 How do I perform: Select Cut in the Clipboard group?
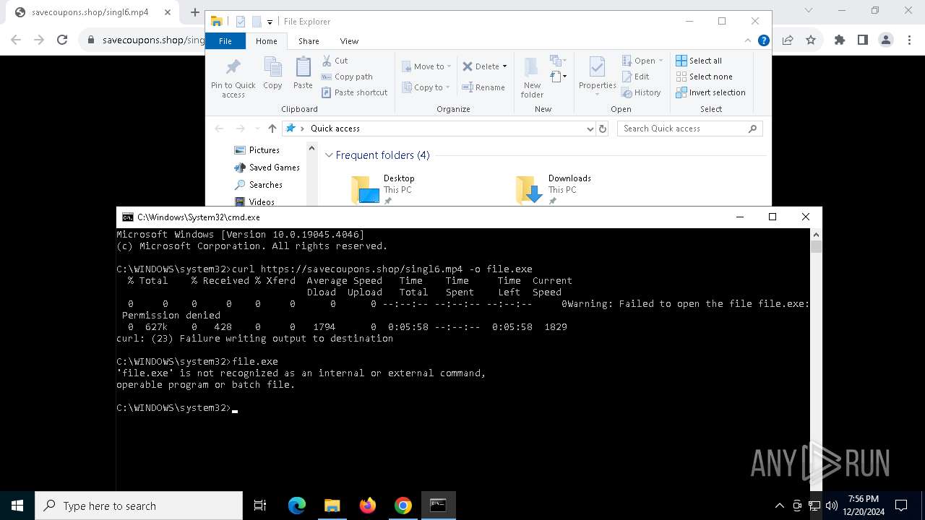pyautogui.click(x=335, y=61)
